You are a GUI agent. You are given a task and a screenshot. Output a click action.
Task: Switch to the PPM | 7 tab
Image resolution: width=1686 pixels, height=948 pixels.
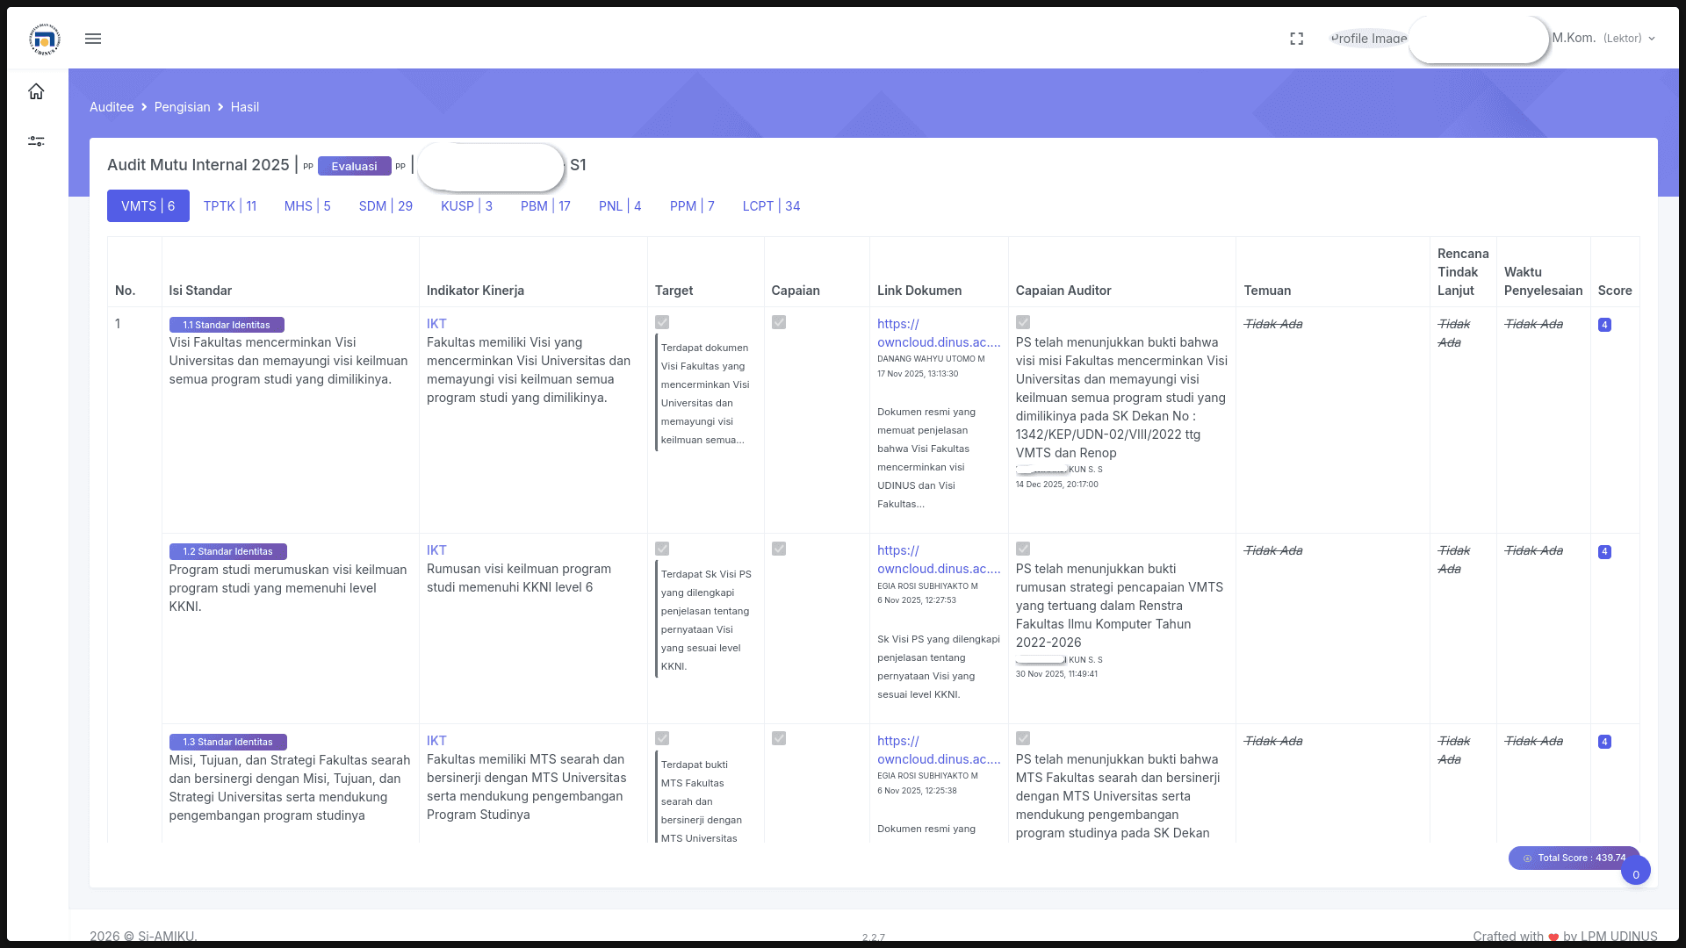pyautogui.click(x=692, y=206)
